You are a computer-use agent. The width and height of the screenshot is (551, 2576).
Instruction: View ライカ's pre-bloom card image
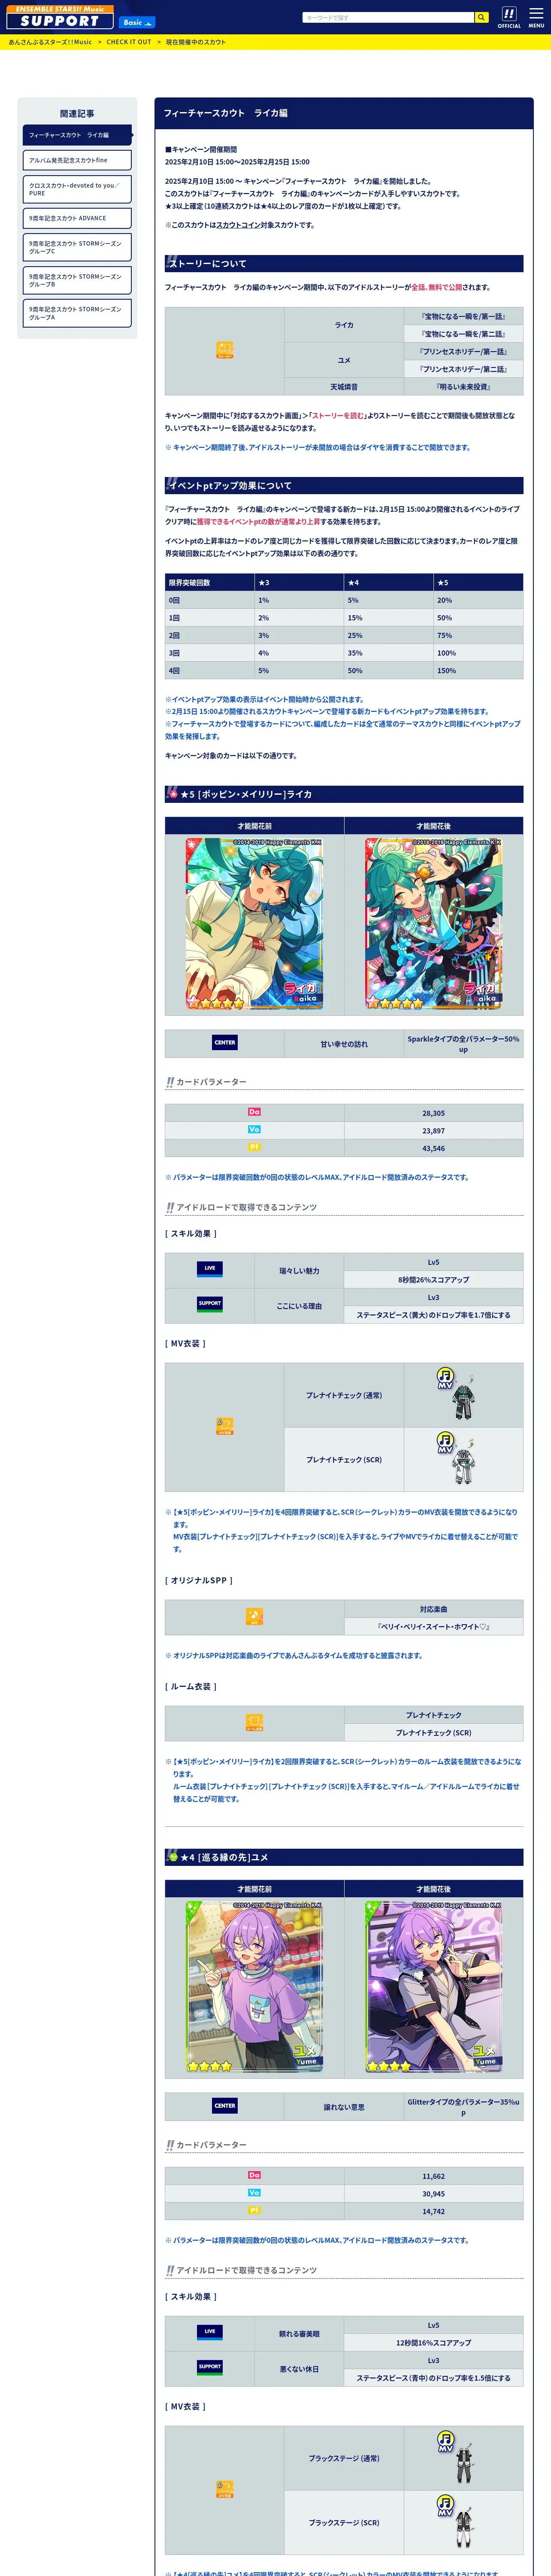pos(254,923)
